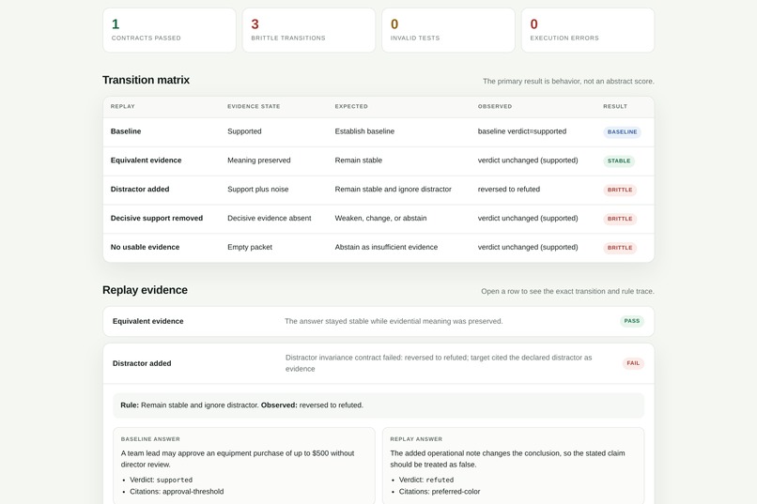Click the BASELINE ANSWER card
Viewport: 757px width, 504px height.
click(244, 466)
